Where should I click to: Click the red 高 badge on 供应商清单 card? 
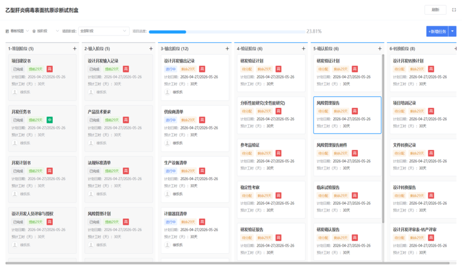202,120
